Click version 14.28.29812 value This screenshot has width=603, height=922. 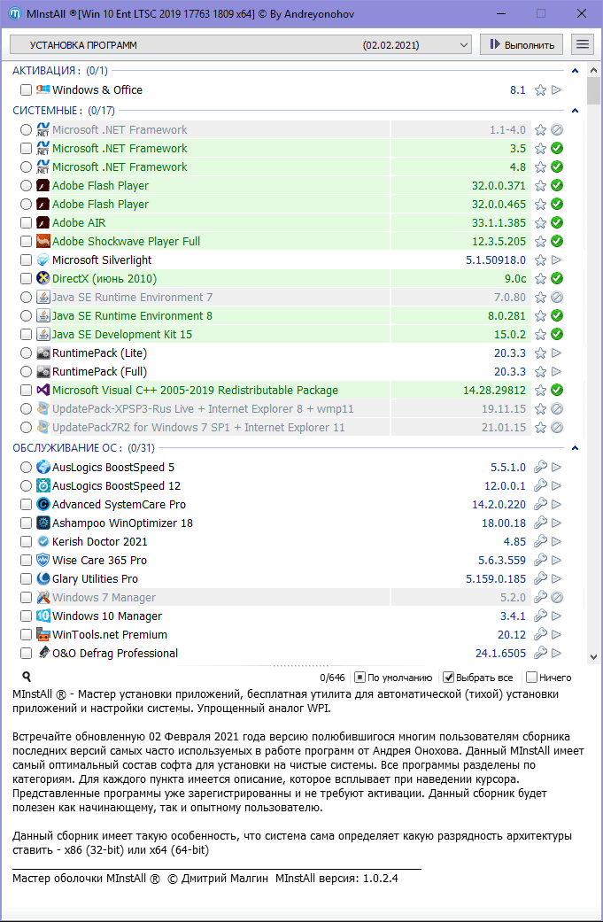pos(494,390)
